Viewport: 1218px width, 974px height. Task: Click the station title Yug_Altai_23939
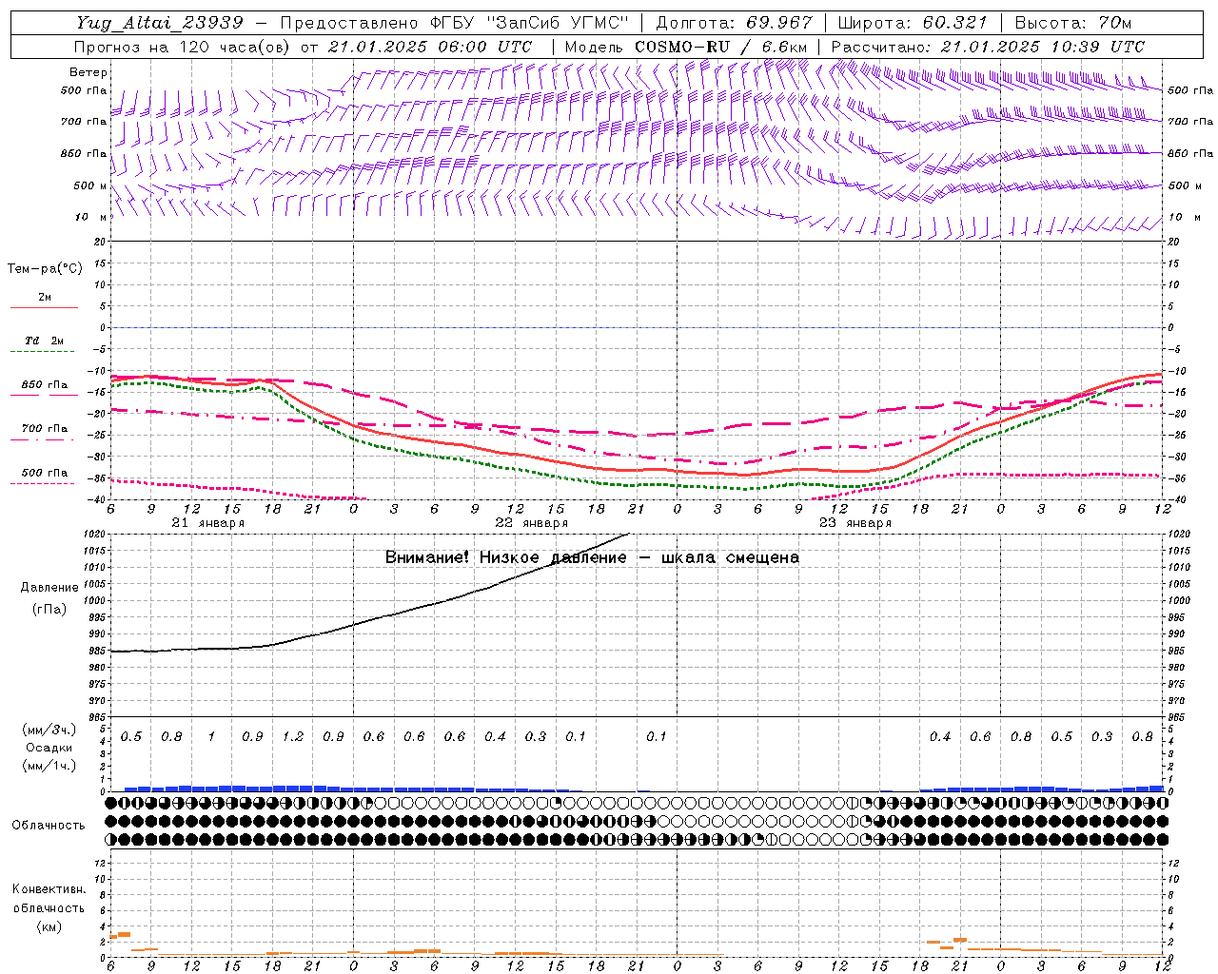159,23
